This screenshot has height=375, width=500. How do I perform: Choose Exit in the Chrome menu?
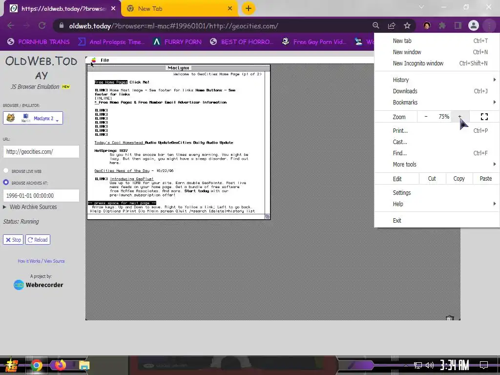437,221
